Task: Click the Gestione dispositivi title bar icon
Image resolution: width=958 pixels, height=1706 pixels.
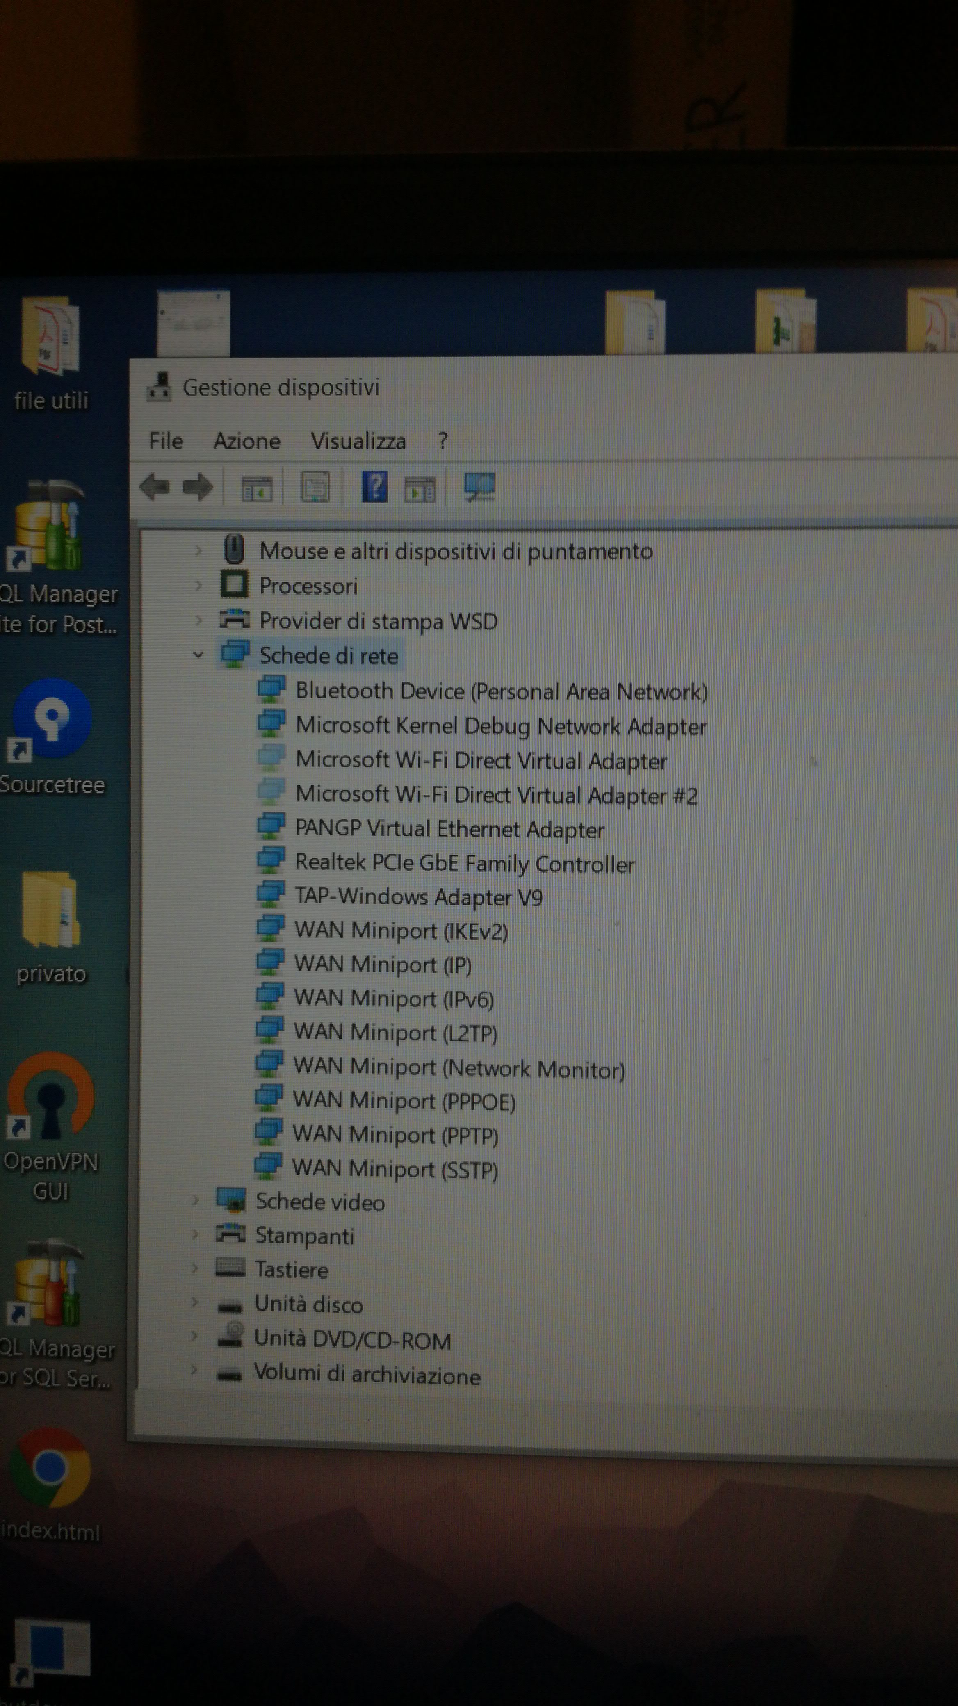Action: (158, 387)
